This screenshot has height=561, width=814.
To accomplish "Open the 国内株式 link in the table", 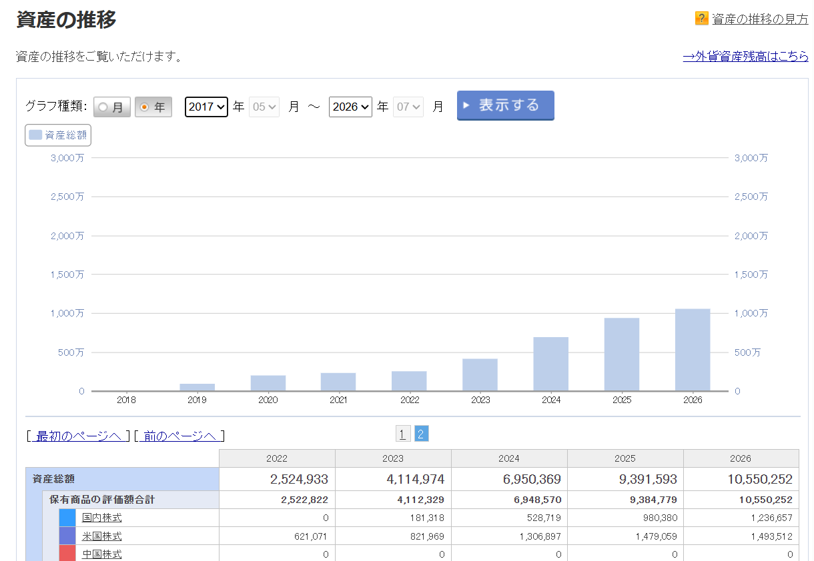I will point(102,518).
